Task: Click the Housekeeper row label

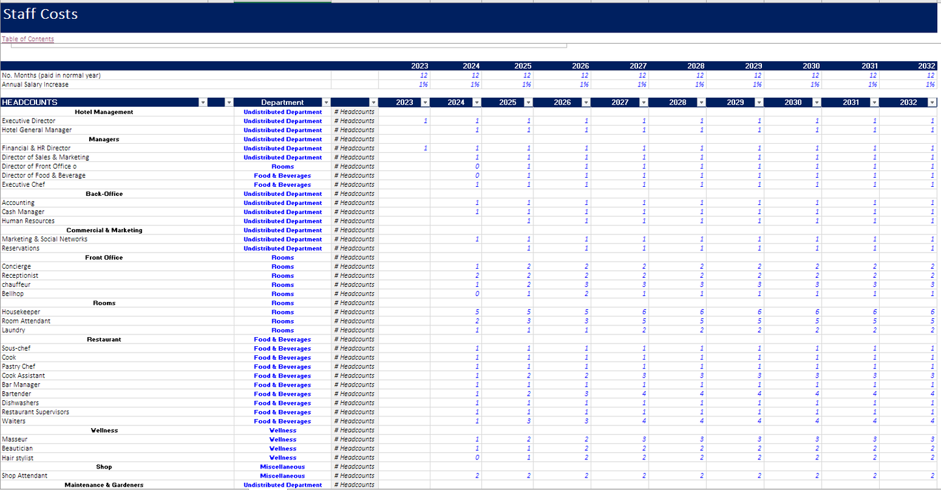Action: (21, 312)
